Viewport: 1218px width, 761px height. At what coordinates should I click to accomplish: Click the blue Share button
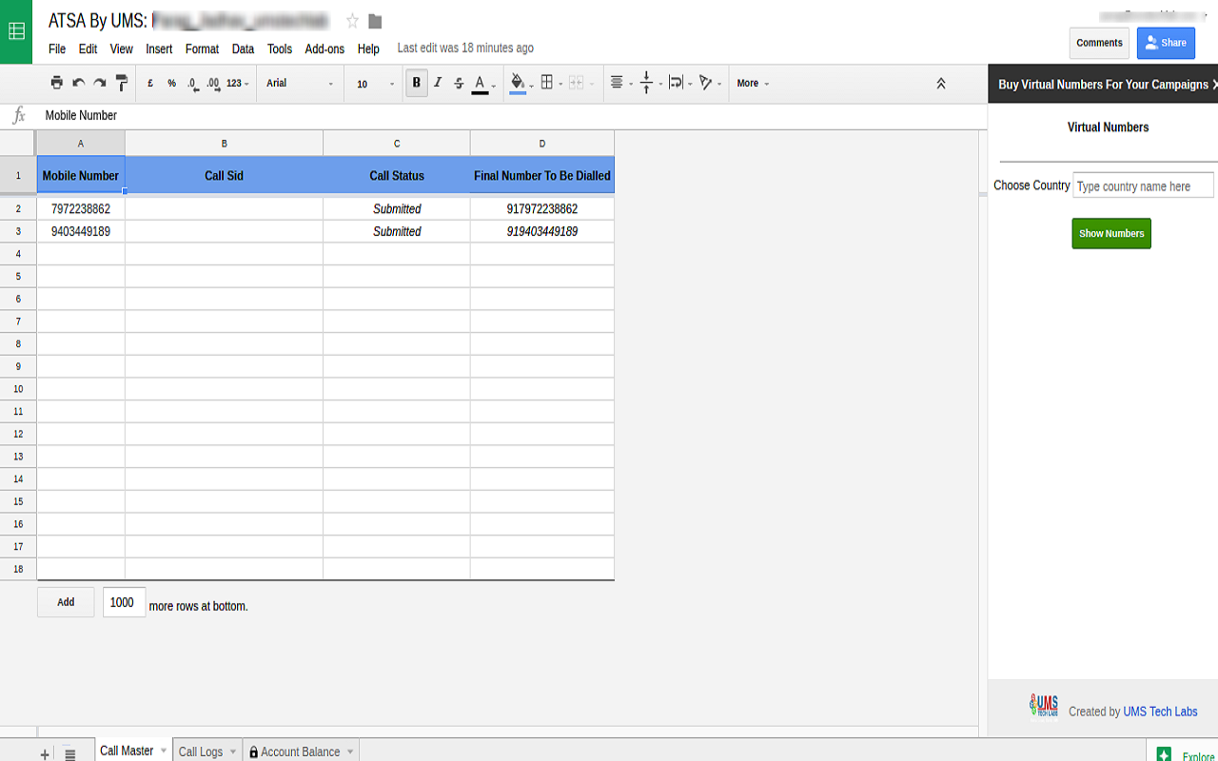(1166, 43)
